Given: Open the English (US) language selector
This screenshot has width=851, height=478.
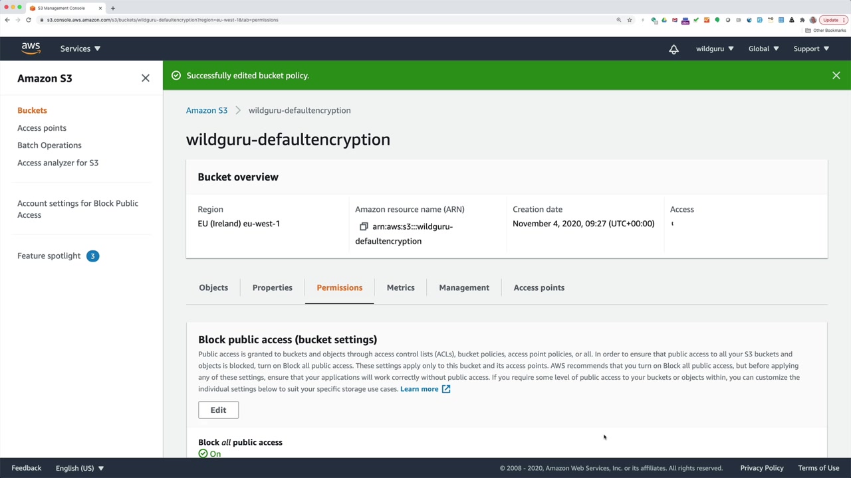Looking at the screenshot, I should (x=80, y=468).
